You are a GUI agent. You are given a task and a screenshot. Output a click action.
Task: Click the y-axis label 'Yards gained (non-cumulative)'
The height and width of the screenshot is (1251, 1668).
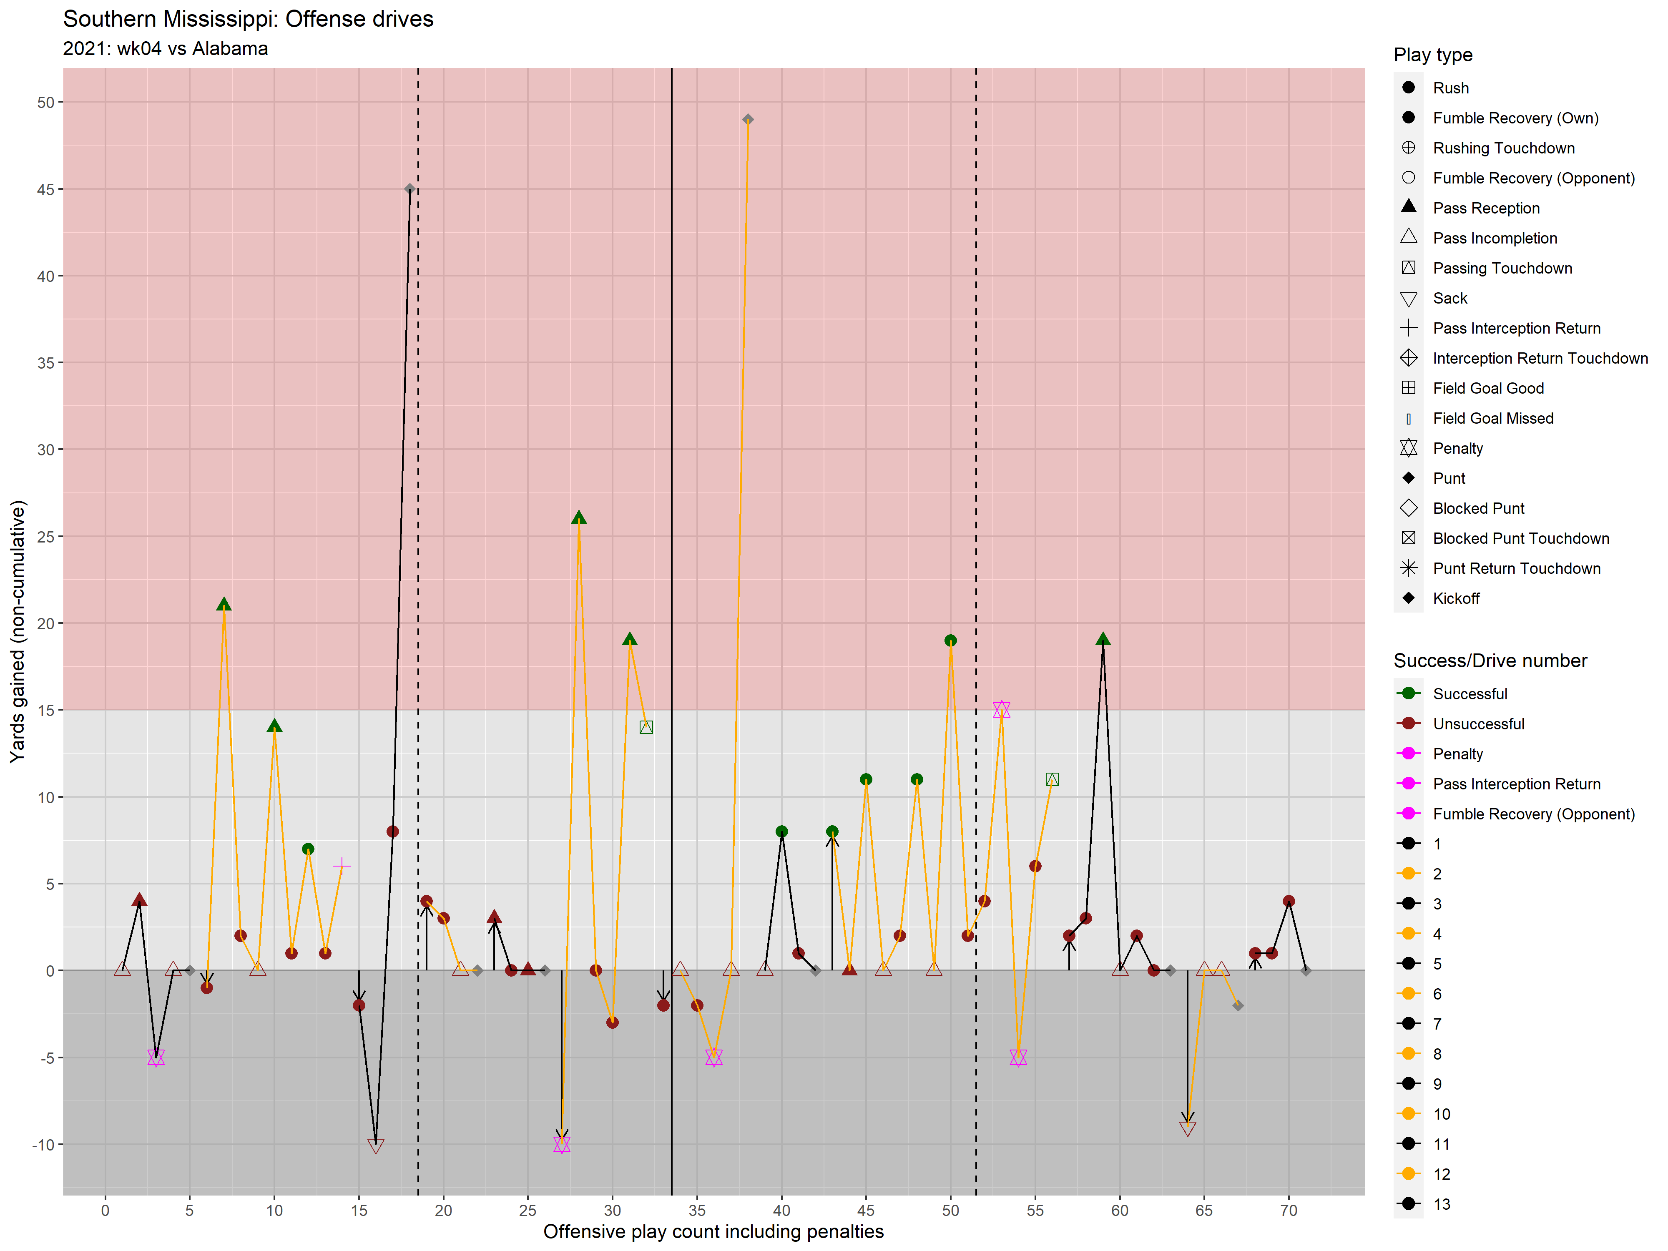tap(18, 632)
